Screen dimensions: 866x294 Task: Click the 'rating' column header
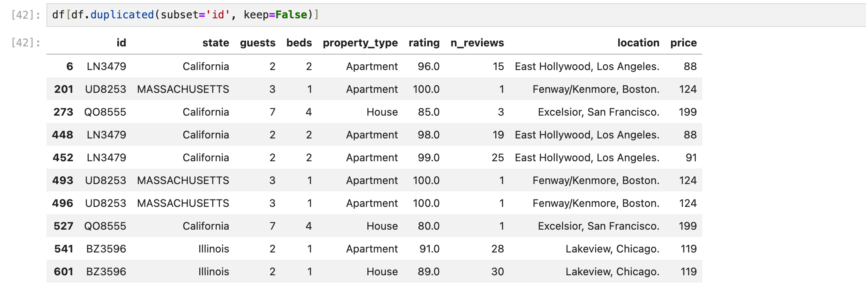click(x=424, y=43)
